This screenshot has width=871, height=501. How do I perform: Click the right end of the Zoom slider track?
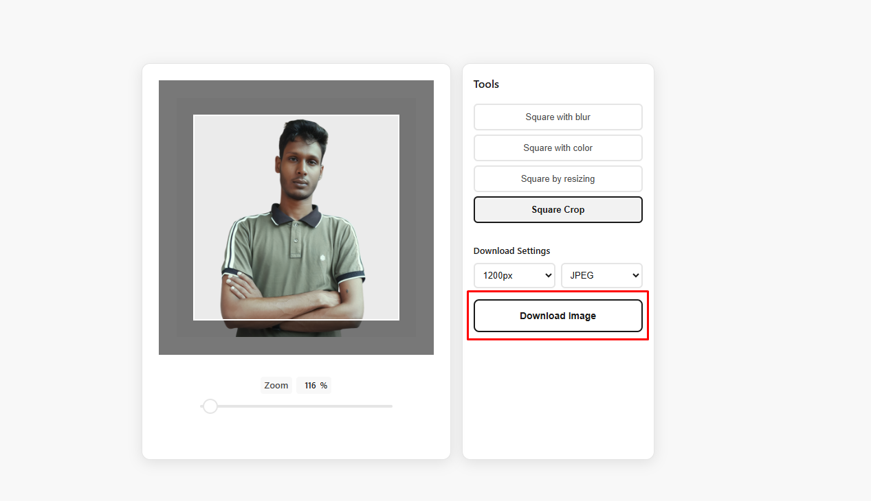(x=390, y=406)
